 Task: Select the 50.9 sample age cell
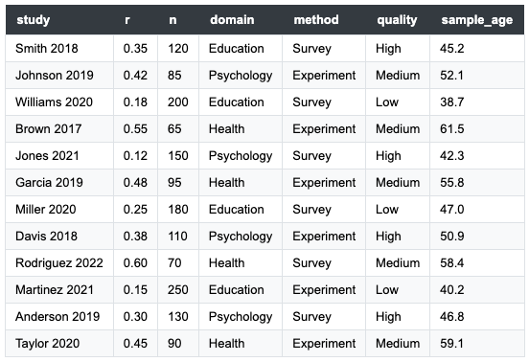click(477, 236)
